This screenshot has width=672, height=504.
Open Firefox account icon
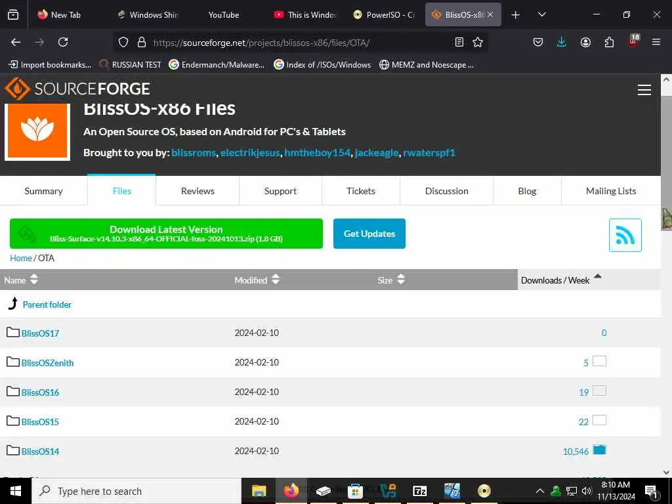click(x=585, y=42)
